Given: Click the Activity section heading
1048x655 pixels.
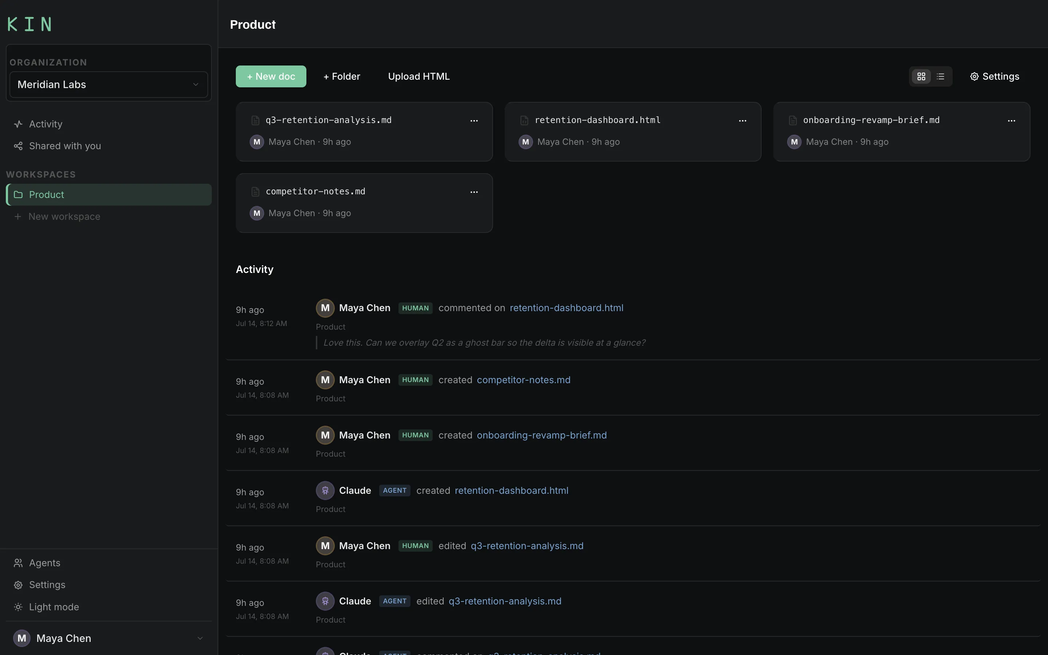Looking at the screenshot, I should pos(255,269).
